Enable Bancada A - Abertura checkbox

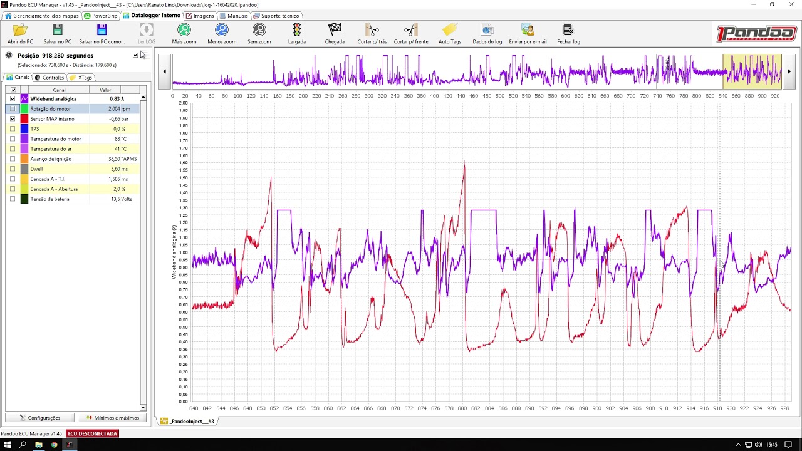[x=13, y=189]
